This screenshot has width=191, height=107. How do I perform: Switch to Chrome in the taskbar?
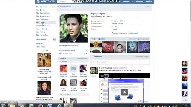coord(69,106)
